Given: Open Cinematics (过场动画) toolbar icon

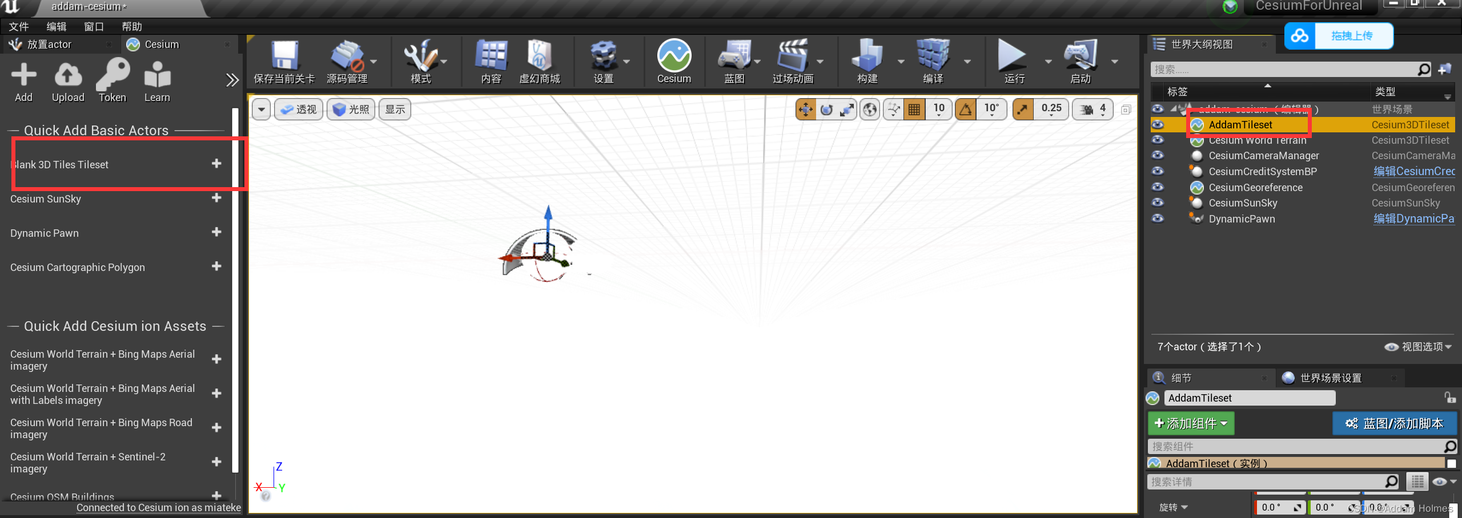Looking at the screenshot, I should click(x=793, y=62).
